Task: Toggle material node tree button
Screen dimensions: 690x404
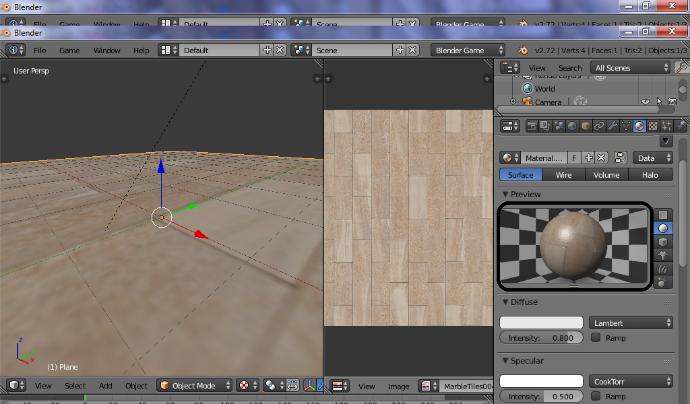Action: [621, 158]
